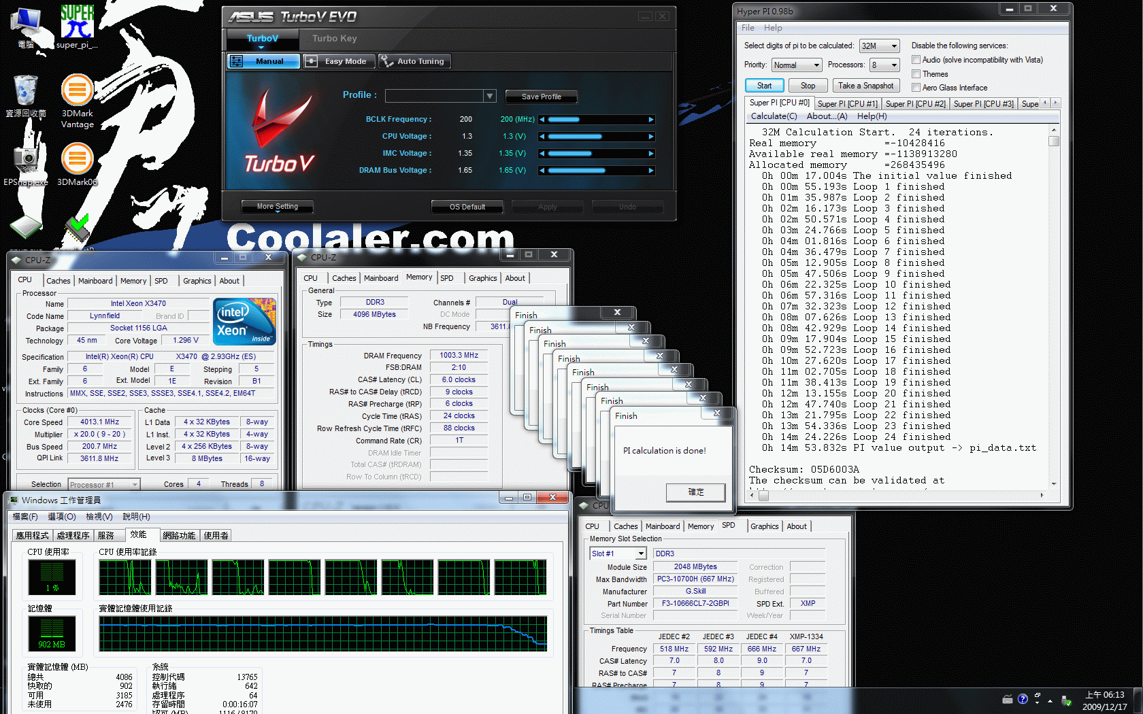Click the taskbar clock 06:13
The height and width of the screenshot is (714, 1143).
point(1104,700)
